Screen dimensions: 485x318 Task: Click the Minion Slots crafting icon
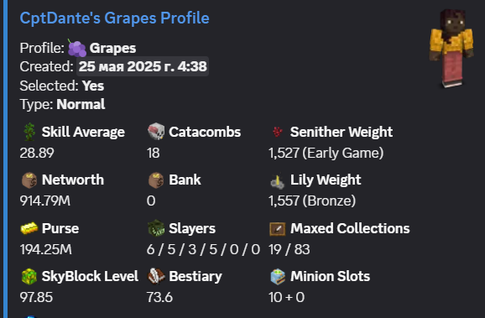pos(278,276)
